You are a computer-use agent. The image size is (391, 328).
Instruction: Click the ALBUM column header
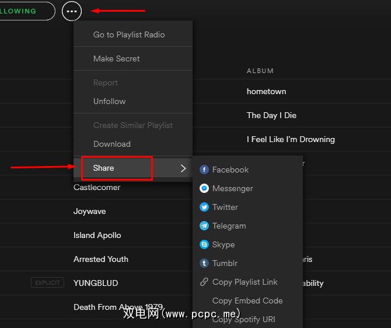[260, 71]
